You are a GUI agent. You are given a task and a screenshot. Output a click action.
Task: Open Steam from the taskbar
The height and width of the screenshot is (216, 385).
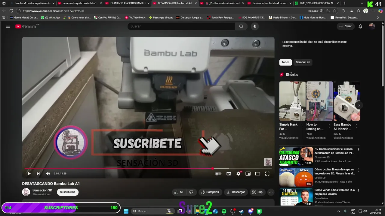242,211
